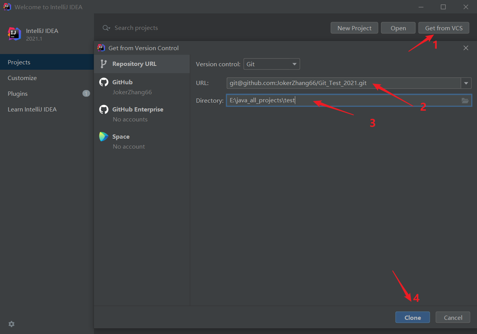Open the Version control Git dropdown
This screenshot has height=334, width=477.
[x=271, y=64]
